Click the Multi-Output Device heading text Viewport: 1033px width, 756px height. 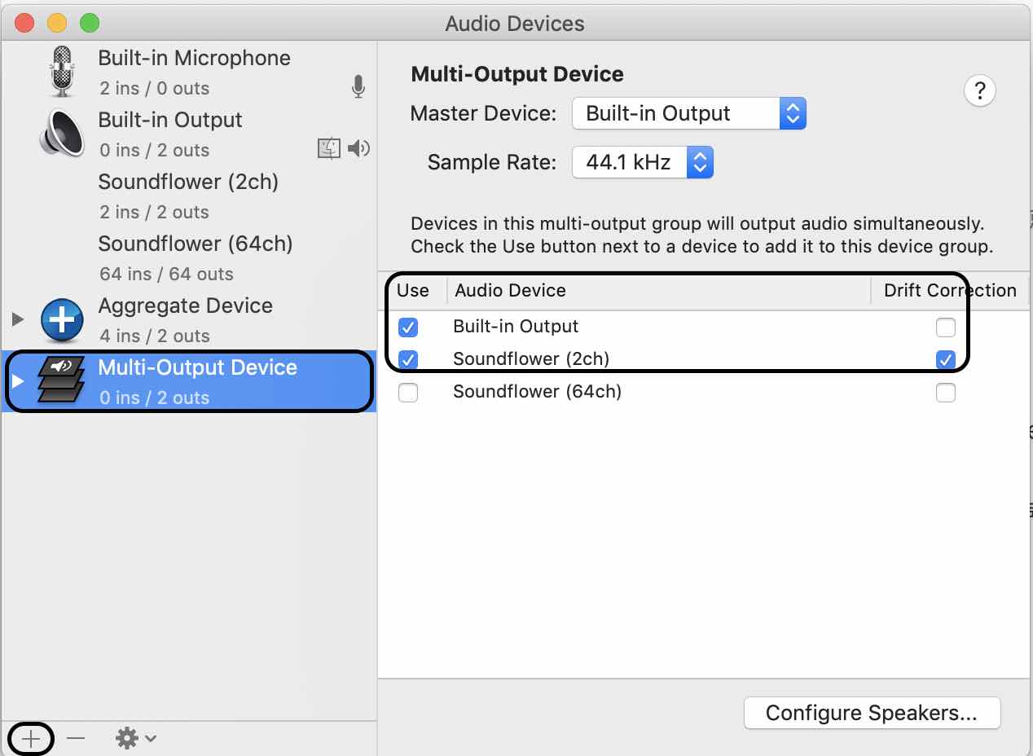517,74
